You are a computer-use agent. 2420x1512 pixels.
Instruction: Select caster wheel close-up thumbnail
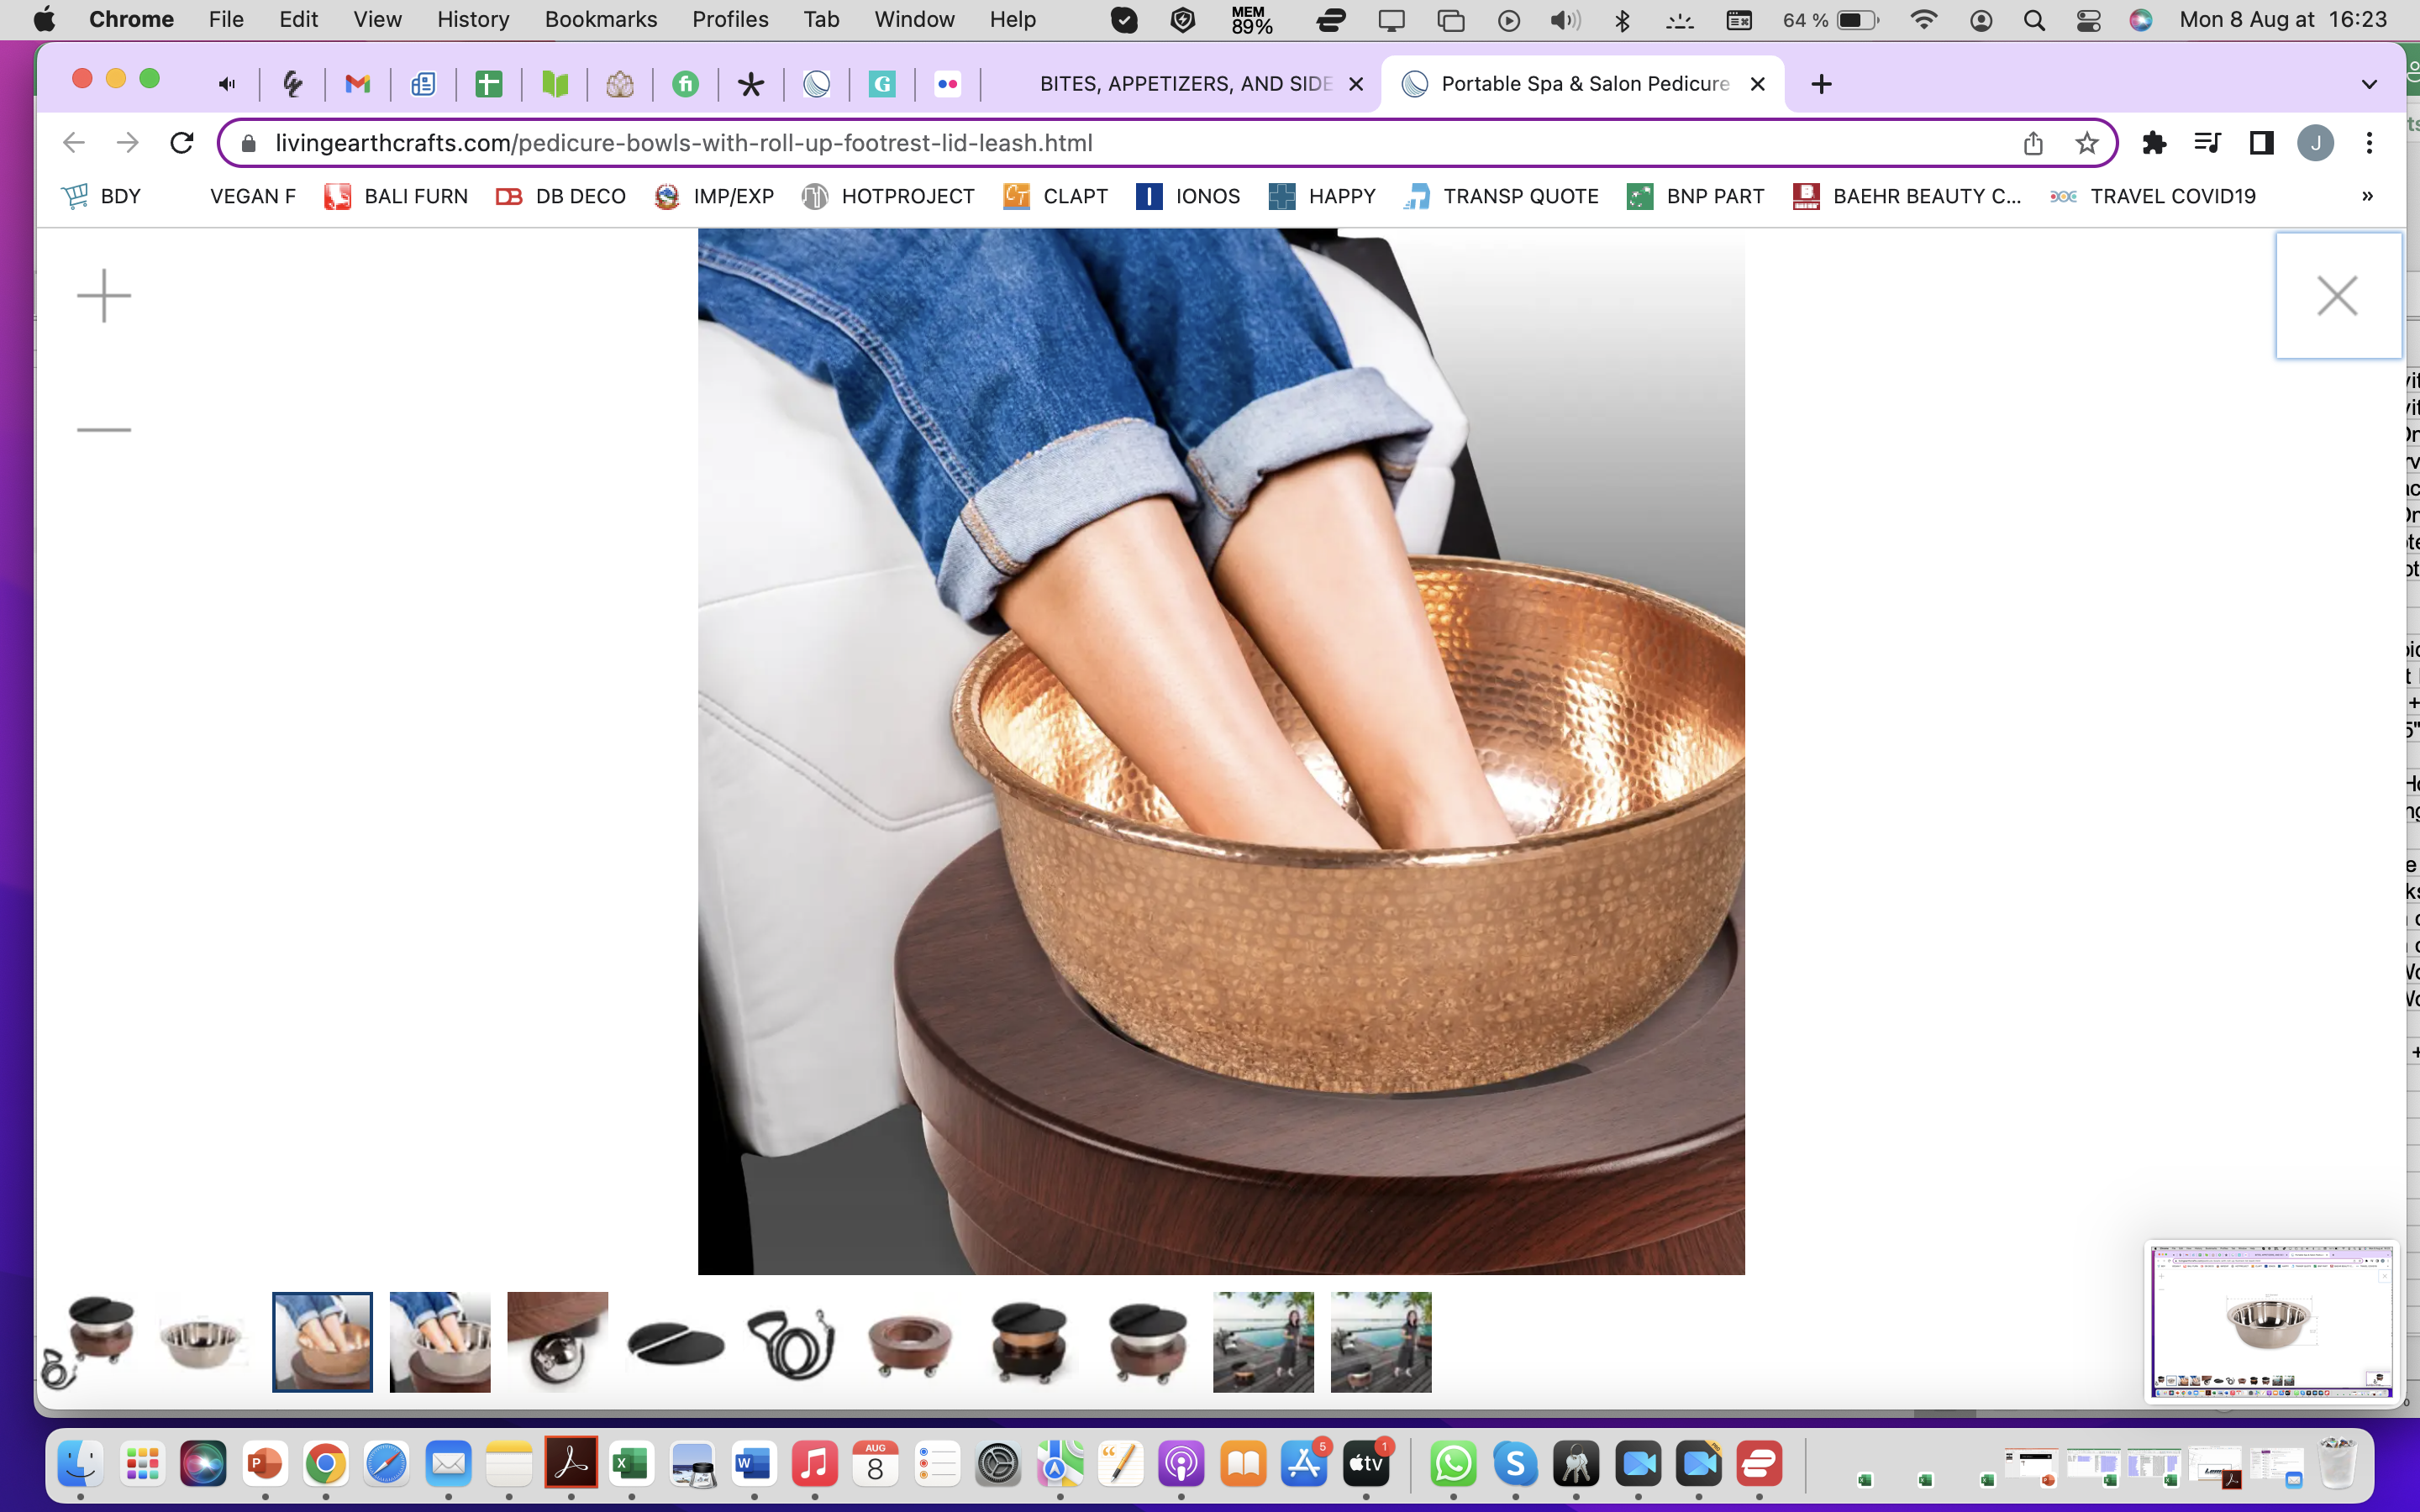pyautogui.click(x=558, y=1342)
